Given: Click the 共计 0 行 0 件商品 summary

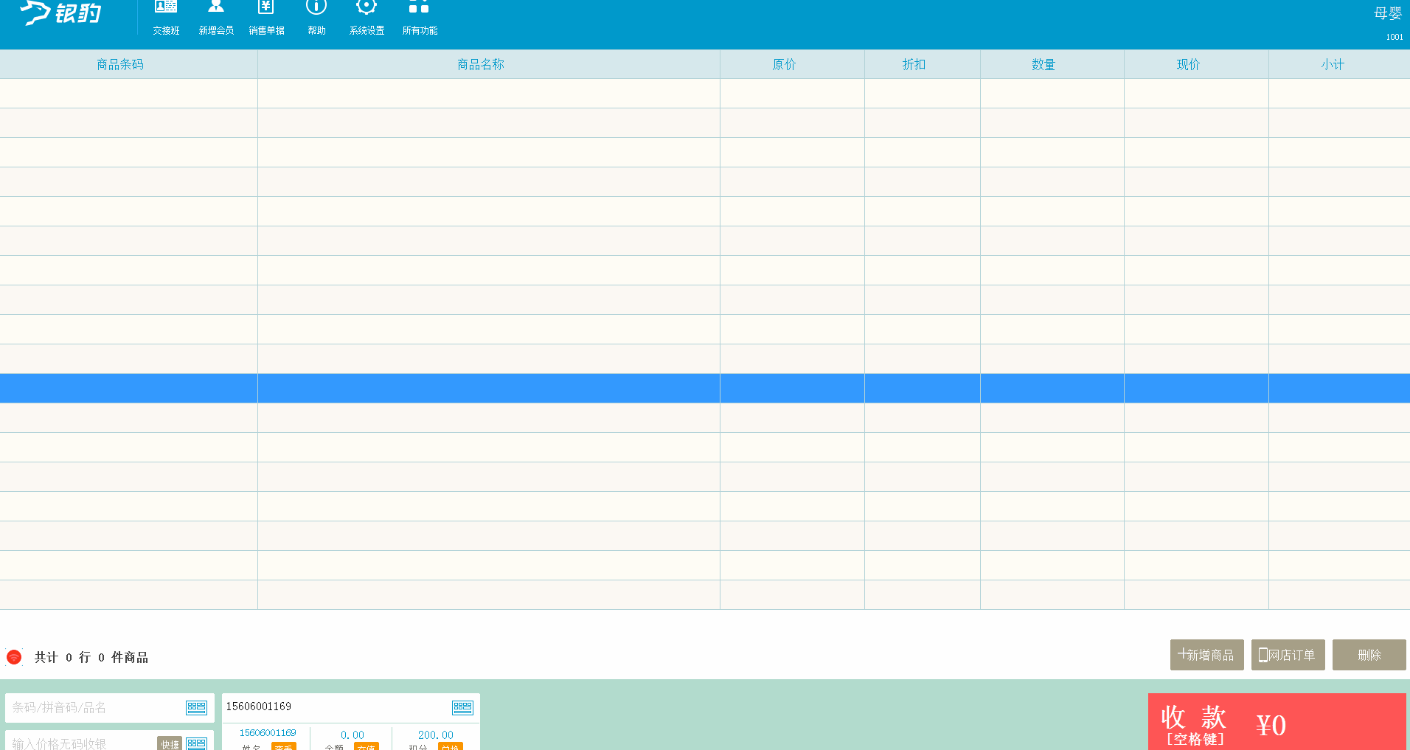Looking at the screenshot, I should coord(91,657).
